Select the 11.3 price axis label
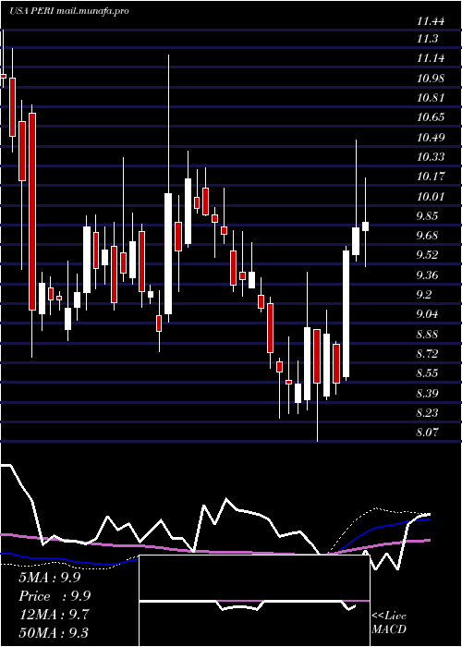Viewport: 462px width, 647px height. tap(427, 39)
